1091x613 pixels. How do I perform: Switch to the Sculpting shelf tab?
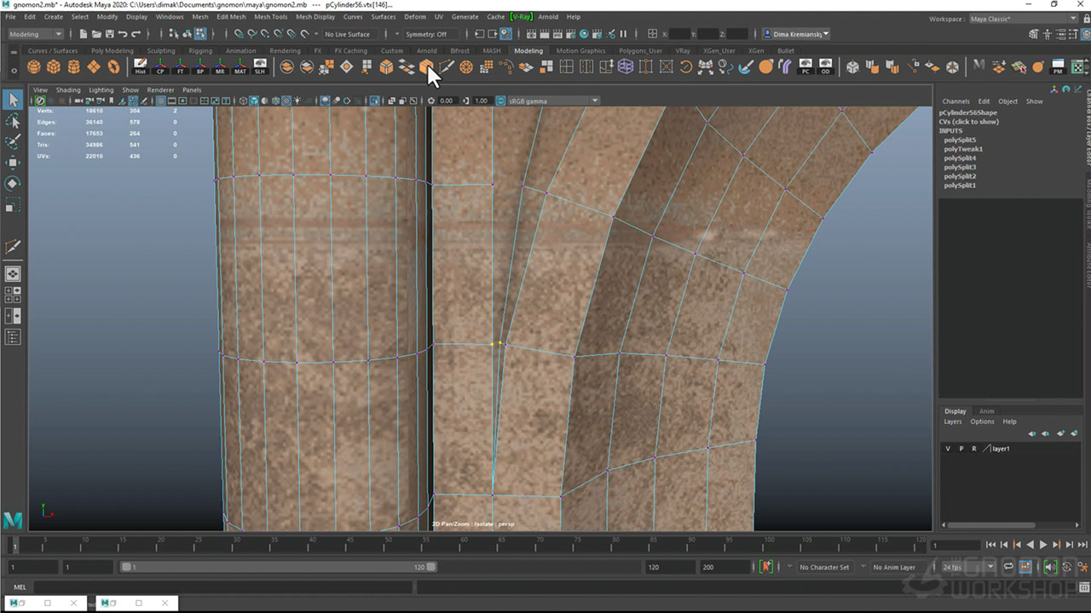pos(161,50)
